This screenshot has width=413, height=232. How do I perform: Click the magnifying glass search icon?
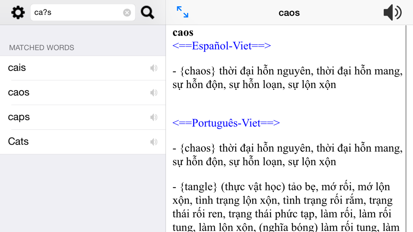[x=147, y=12]
